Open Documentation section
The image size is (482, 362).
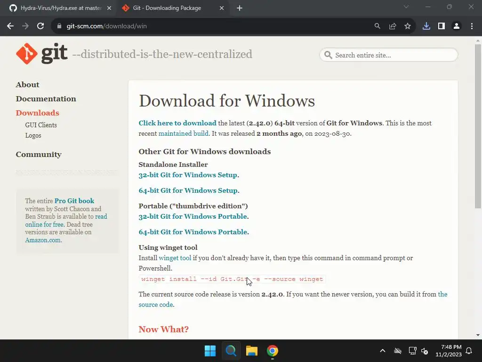click(46, 99)
